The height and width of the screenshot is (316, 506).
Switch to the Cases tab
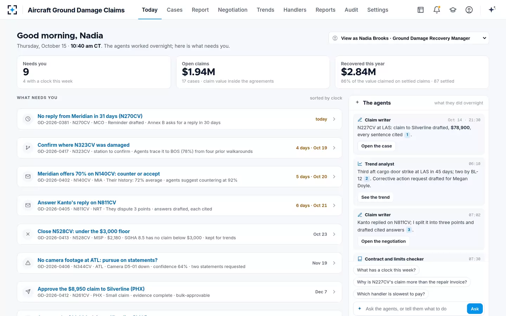[x=175, y=10]
